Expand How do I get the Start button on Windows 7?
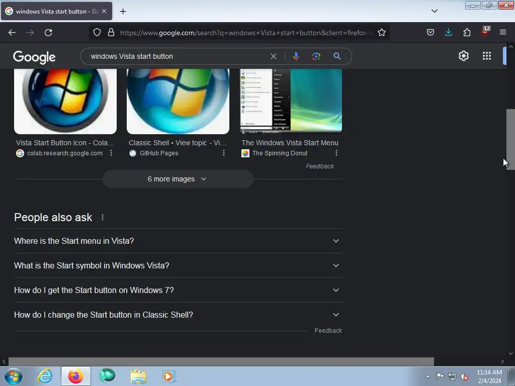 click(x=178, y=290)
